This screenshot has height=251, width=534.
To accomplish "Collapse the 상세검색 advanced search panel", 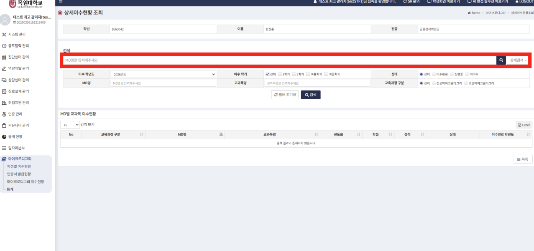I will pos(518,60).
